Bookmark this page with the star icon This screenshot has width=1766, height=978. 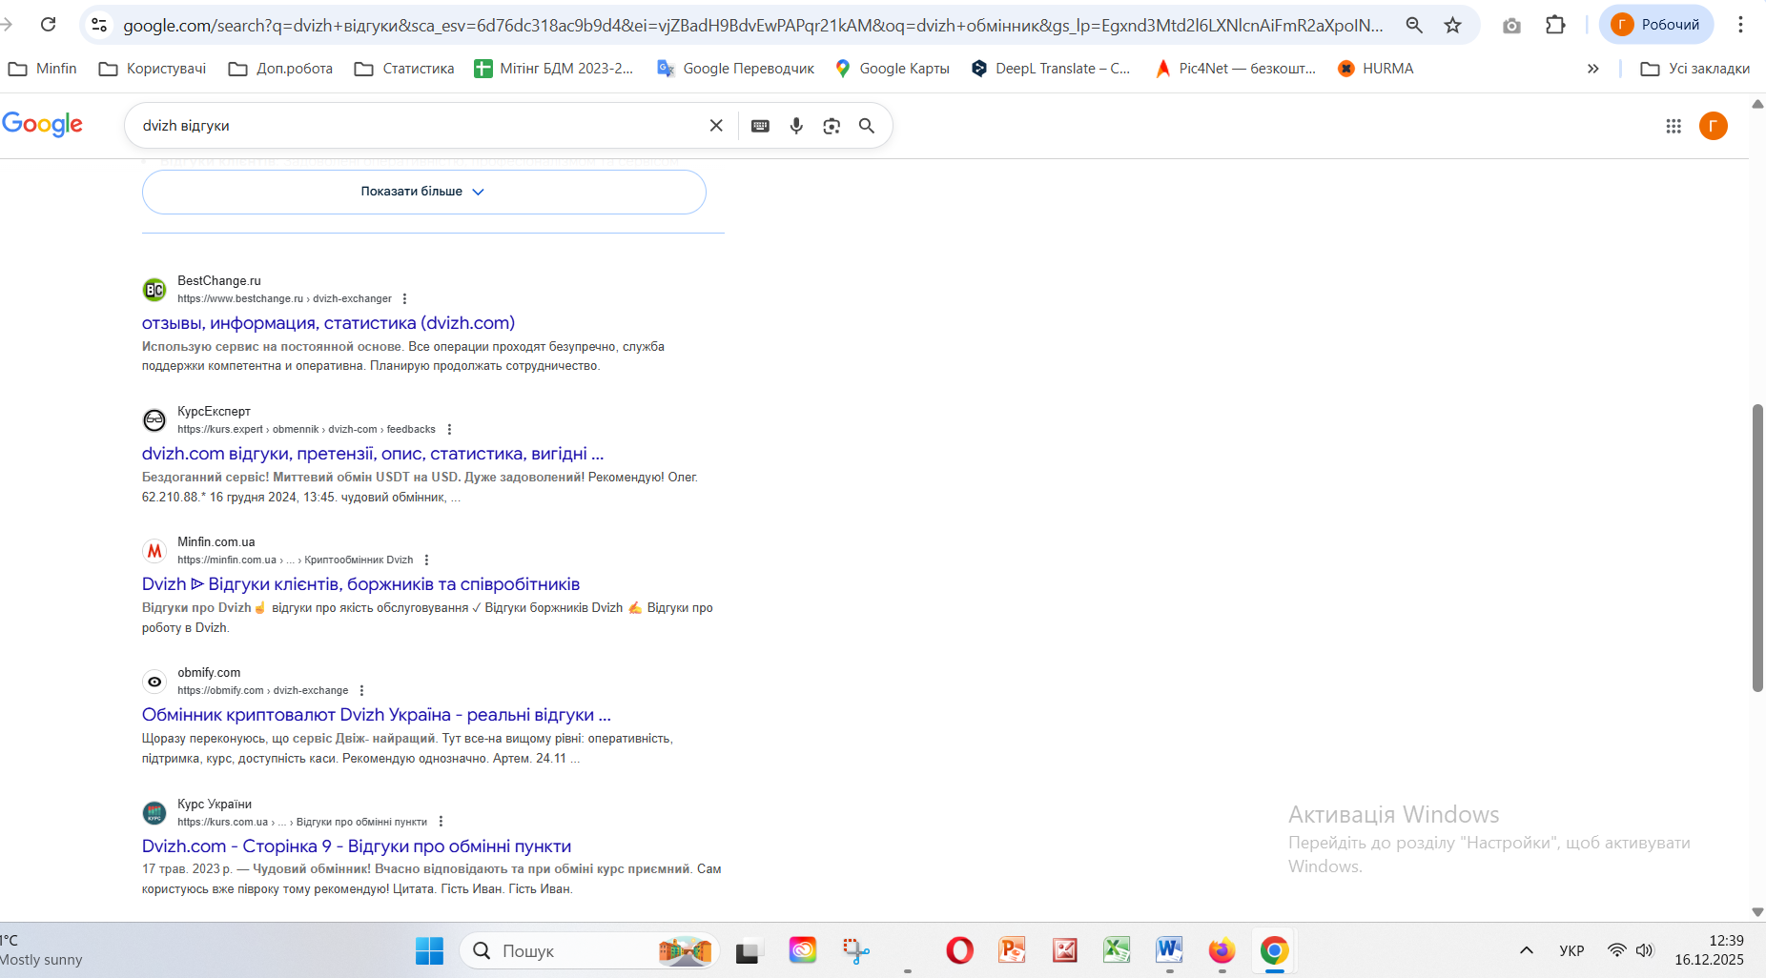[1453, 25]
